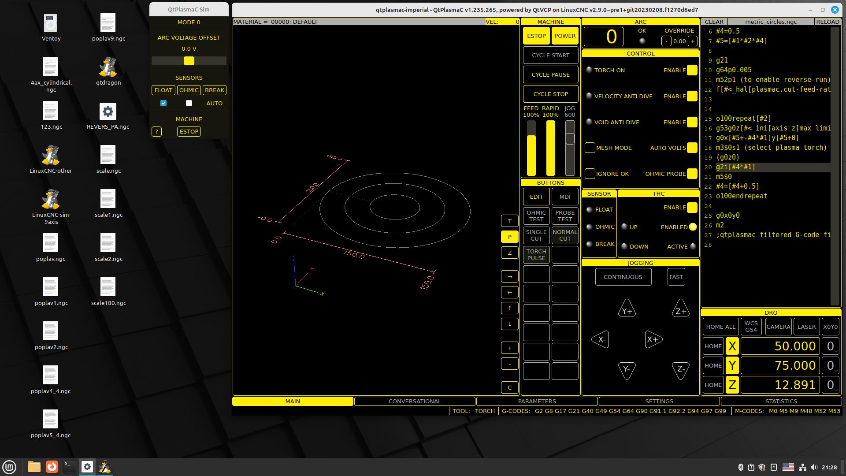This screenshot has width=846, height=476.
Task: Pan preview left with the left arrow
Action: [509, 292]
